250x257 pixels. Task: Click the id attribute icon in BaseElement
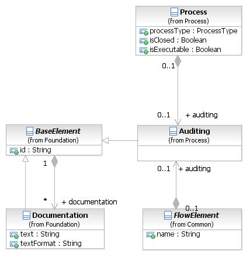pyautogui.click(x=14, y=151)
